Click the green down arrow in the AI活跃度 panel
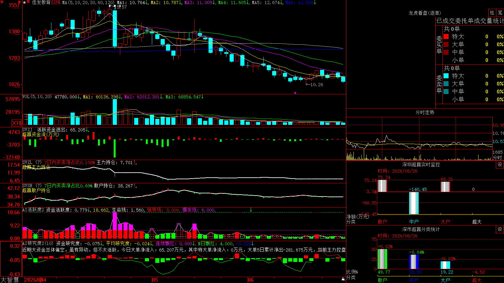This screenshot has width=504, height=283. (251, 210)
